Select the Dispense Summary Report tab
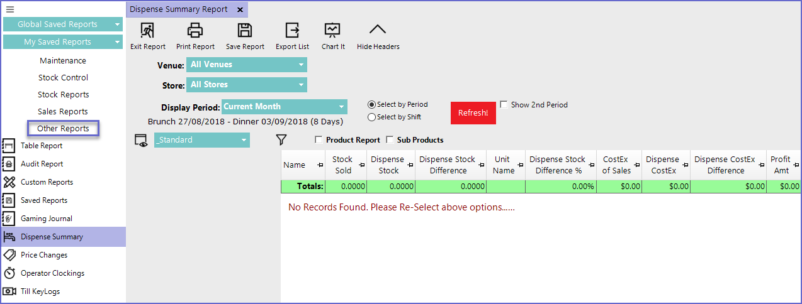 178,9
